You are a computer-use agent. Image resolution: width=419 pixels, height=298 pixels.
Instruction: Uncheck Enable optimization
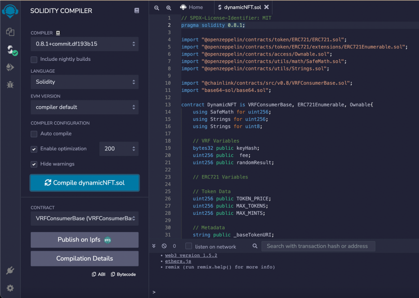(x=34, y=149)
